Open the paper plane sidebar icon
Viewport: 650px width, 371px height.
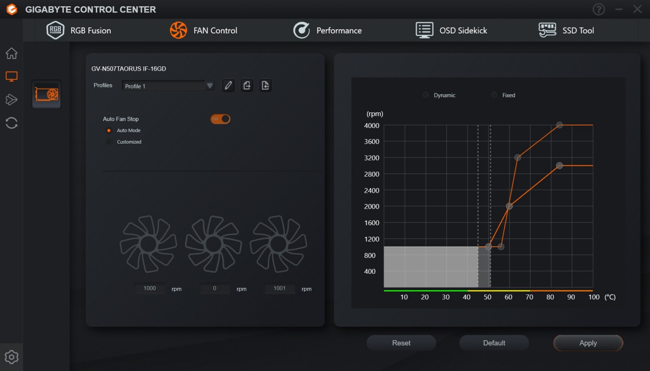(11, 100)
